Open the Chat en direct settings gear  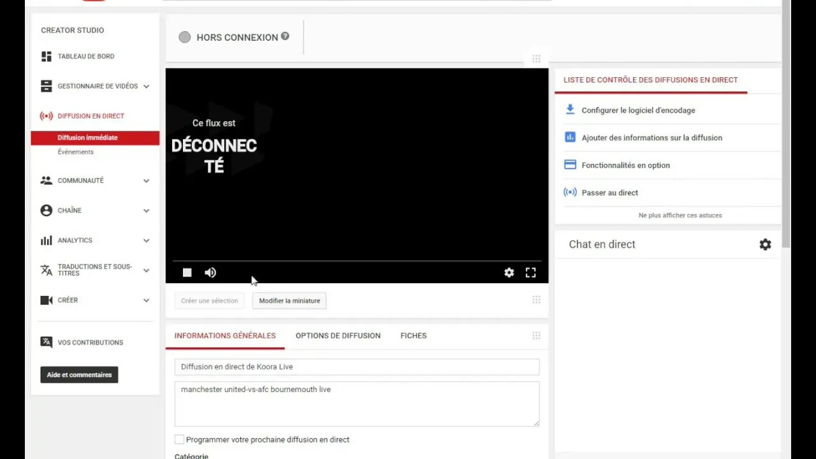[765, 244]
